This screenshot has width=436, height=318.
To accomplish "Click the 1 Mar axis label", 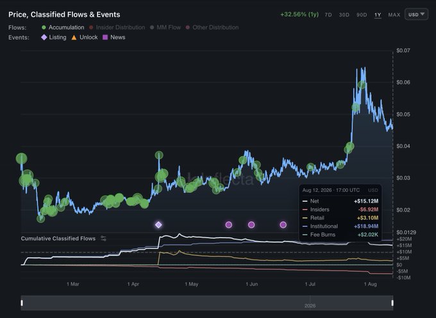I will pyautogui.click(x=73, y=284).
